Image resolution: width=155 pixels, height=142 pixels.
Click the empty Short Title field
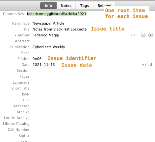92,88
